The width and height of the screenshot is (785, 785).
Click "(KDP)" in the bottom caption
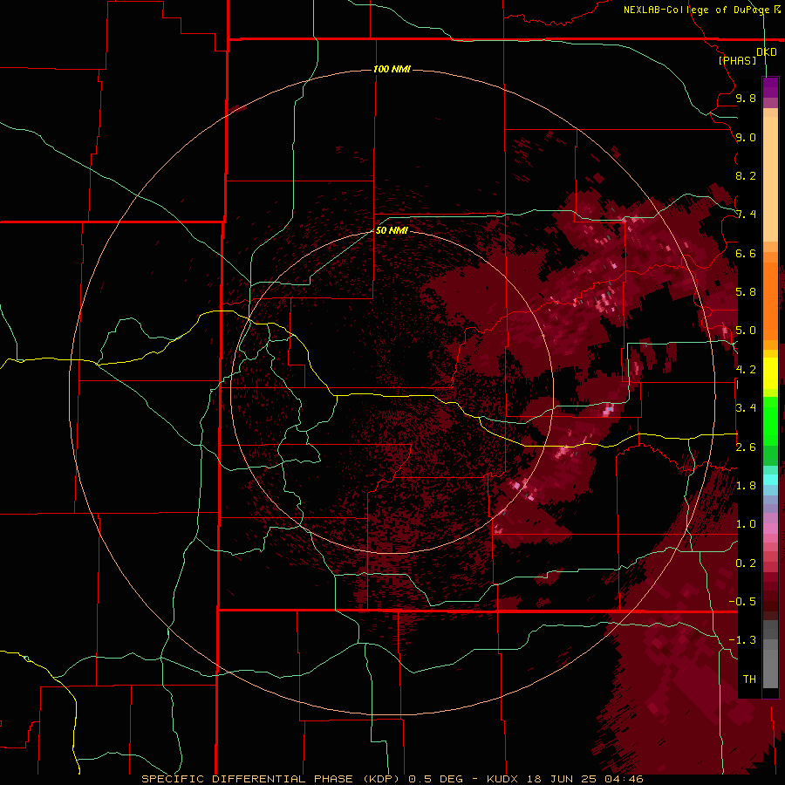coord(381,779)
